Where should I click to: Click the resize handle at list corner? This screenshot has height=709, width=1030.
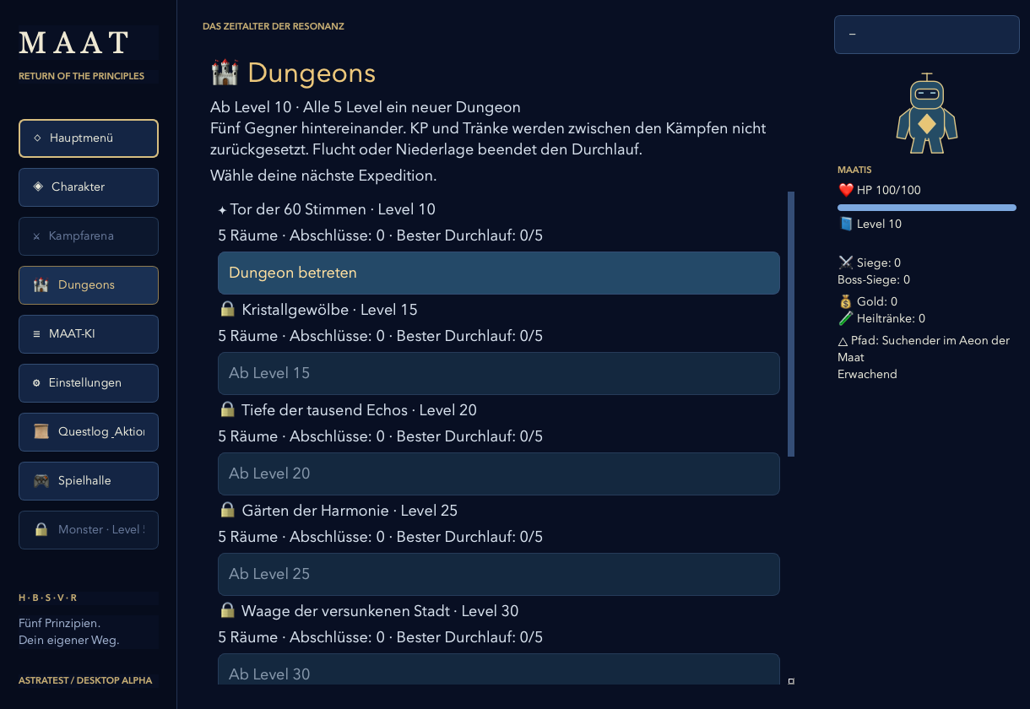[791, 681]
